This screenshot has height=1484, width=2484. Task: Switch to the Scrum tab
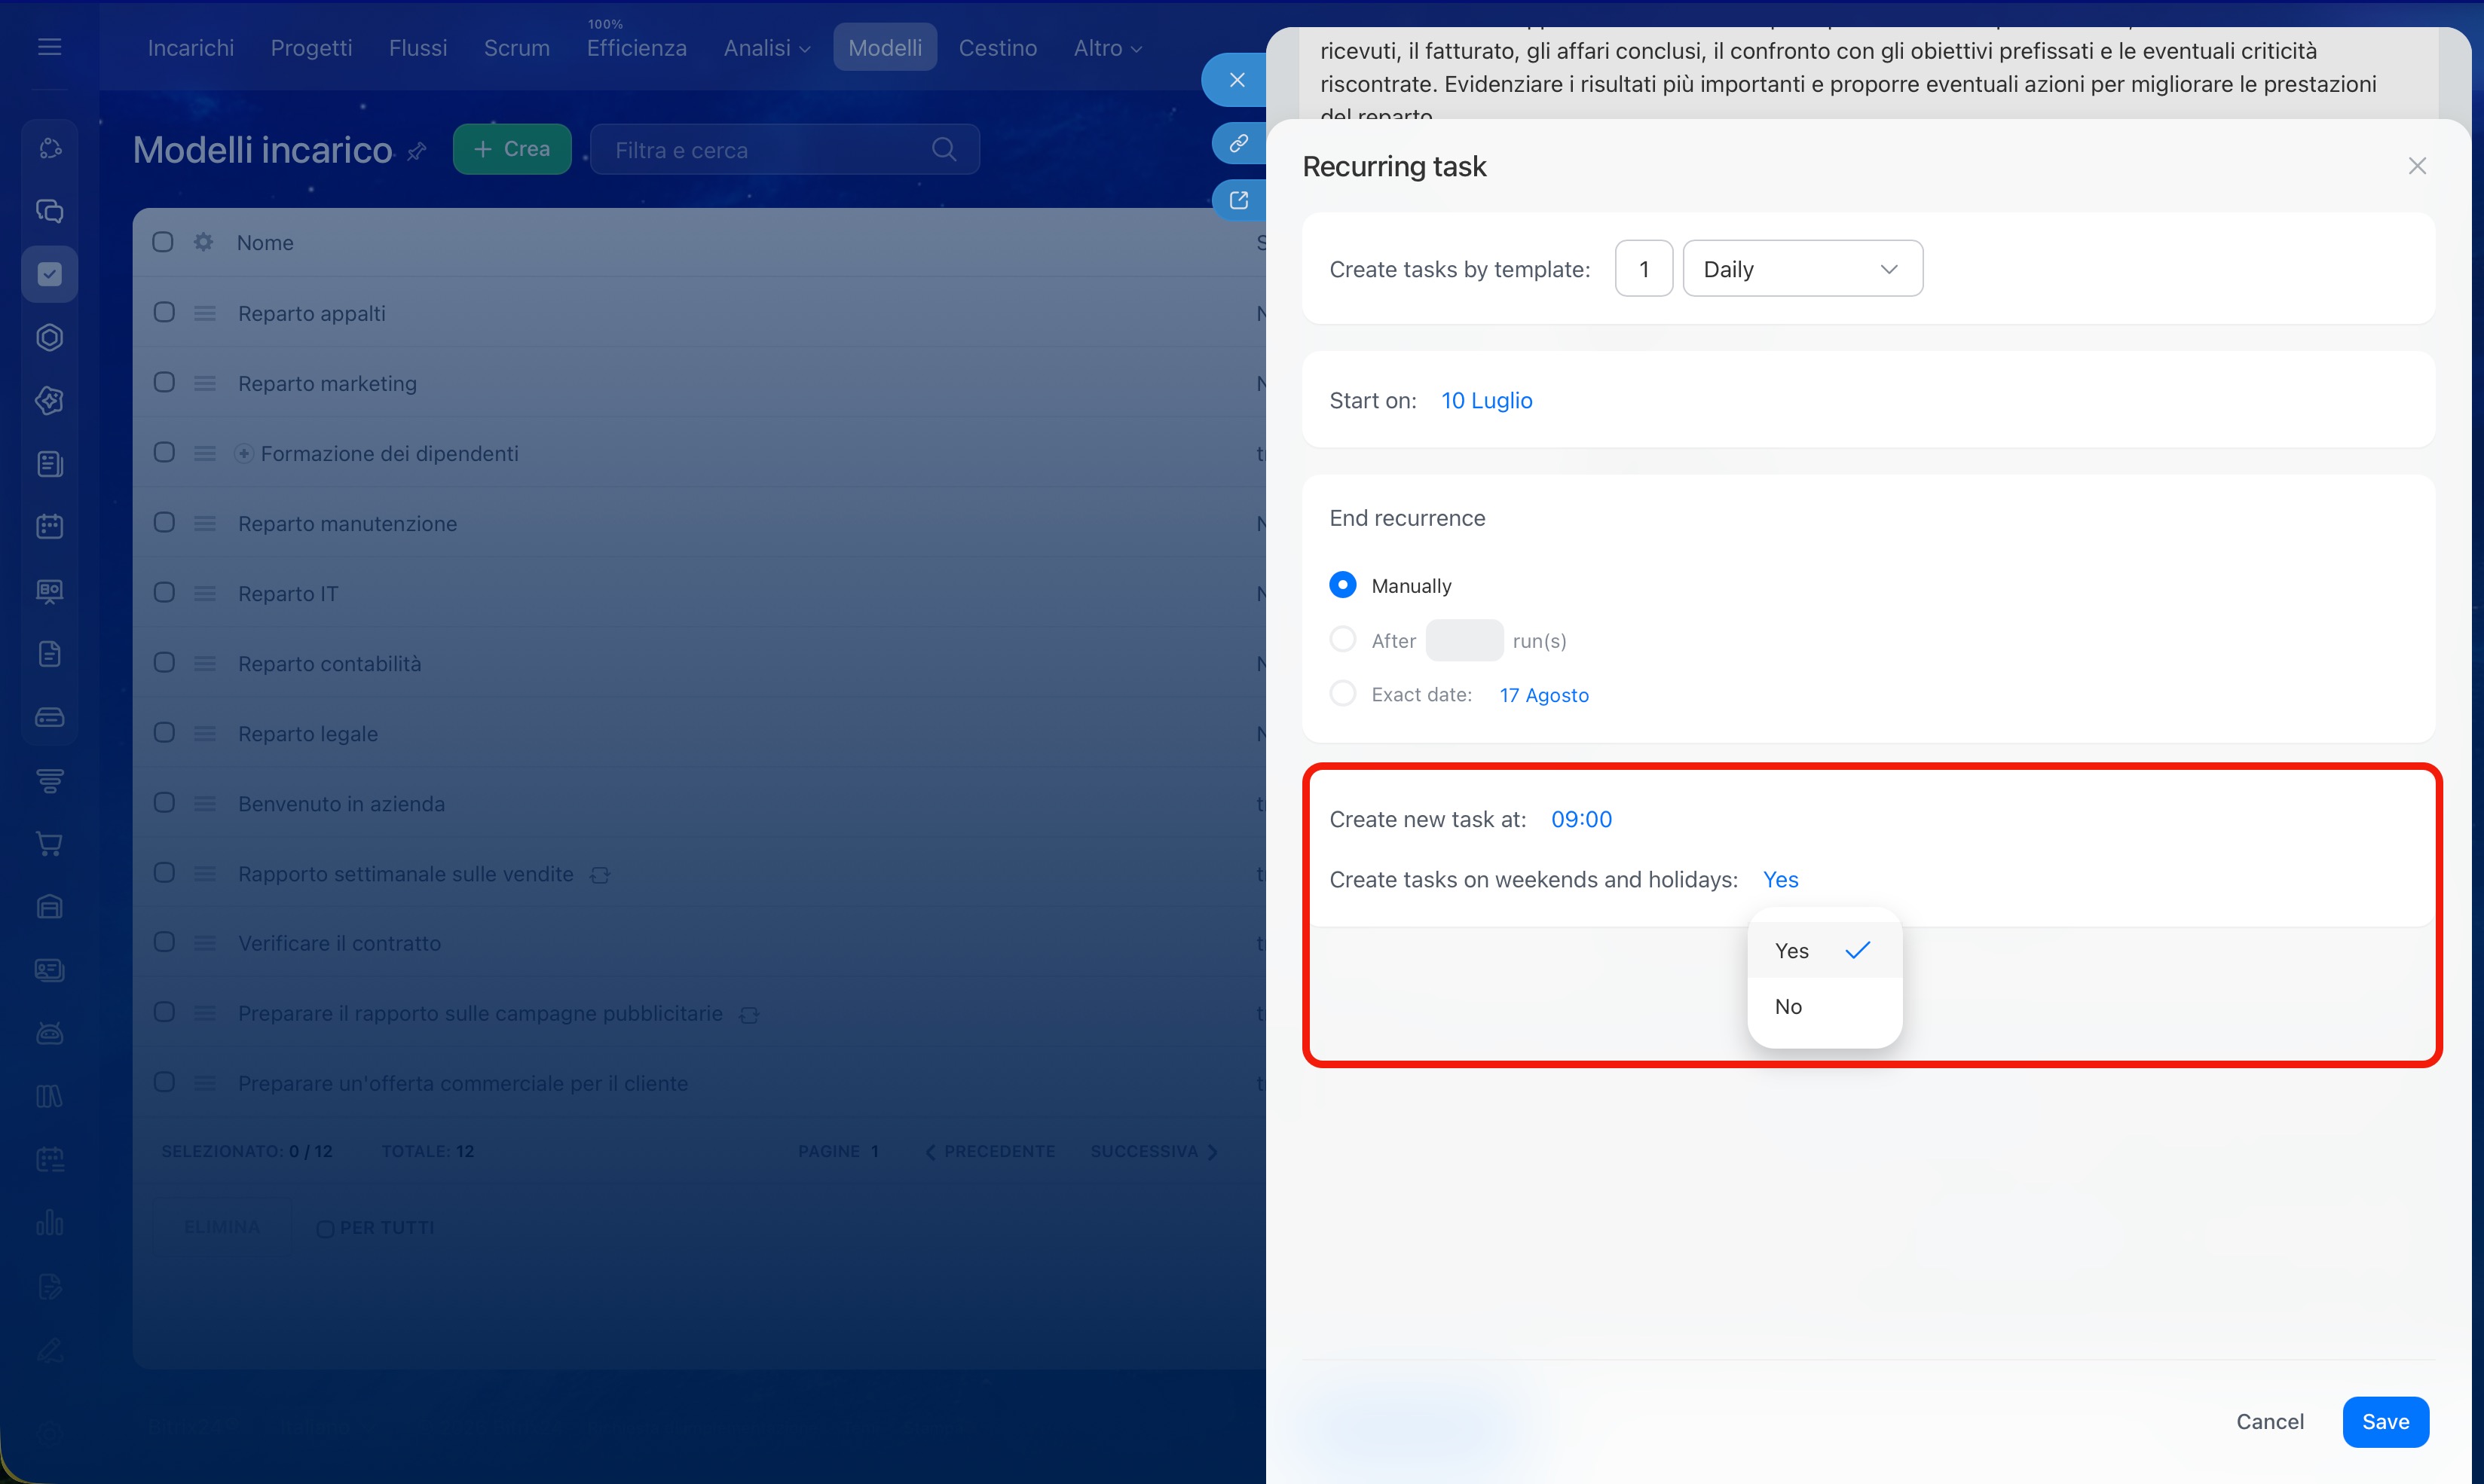click(516, 48)
